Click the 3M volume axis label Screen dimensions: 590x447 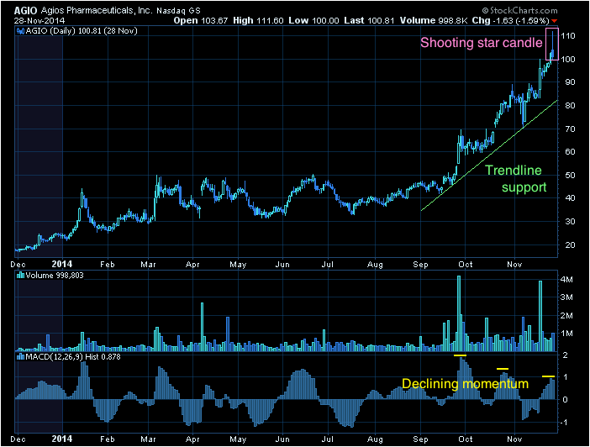(x=566, y=297)
